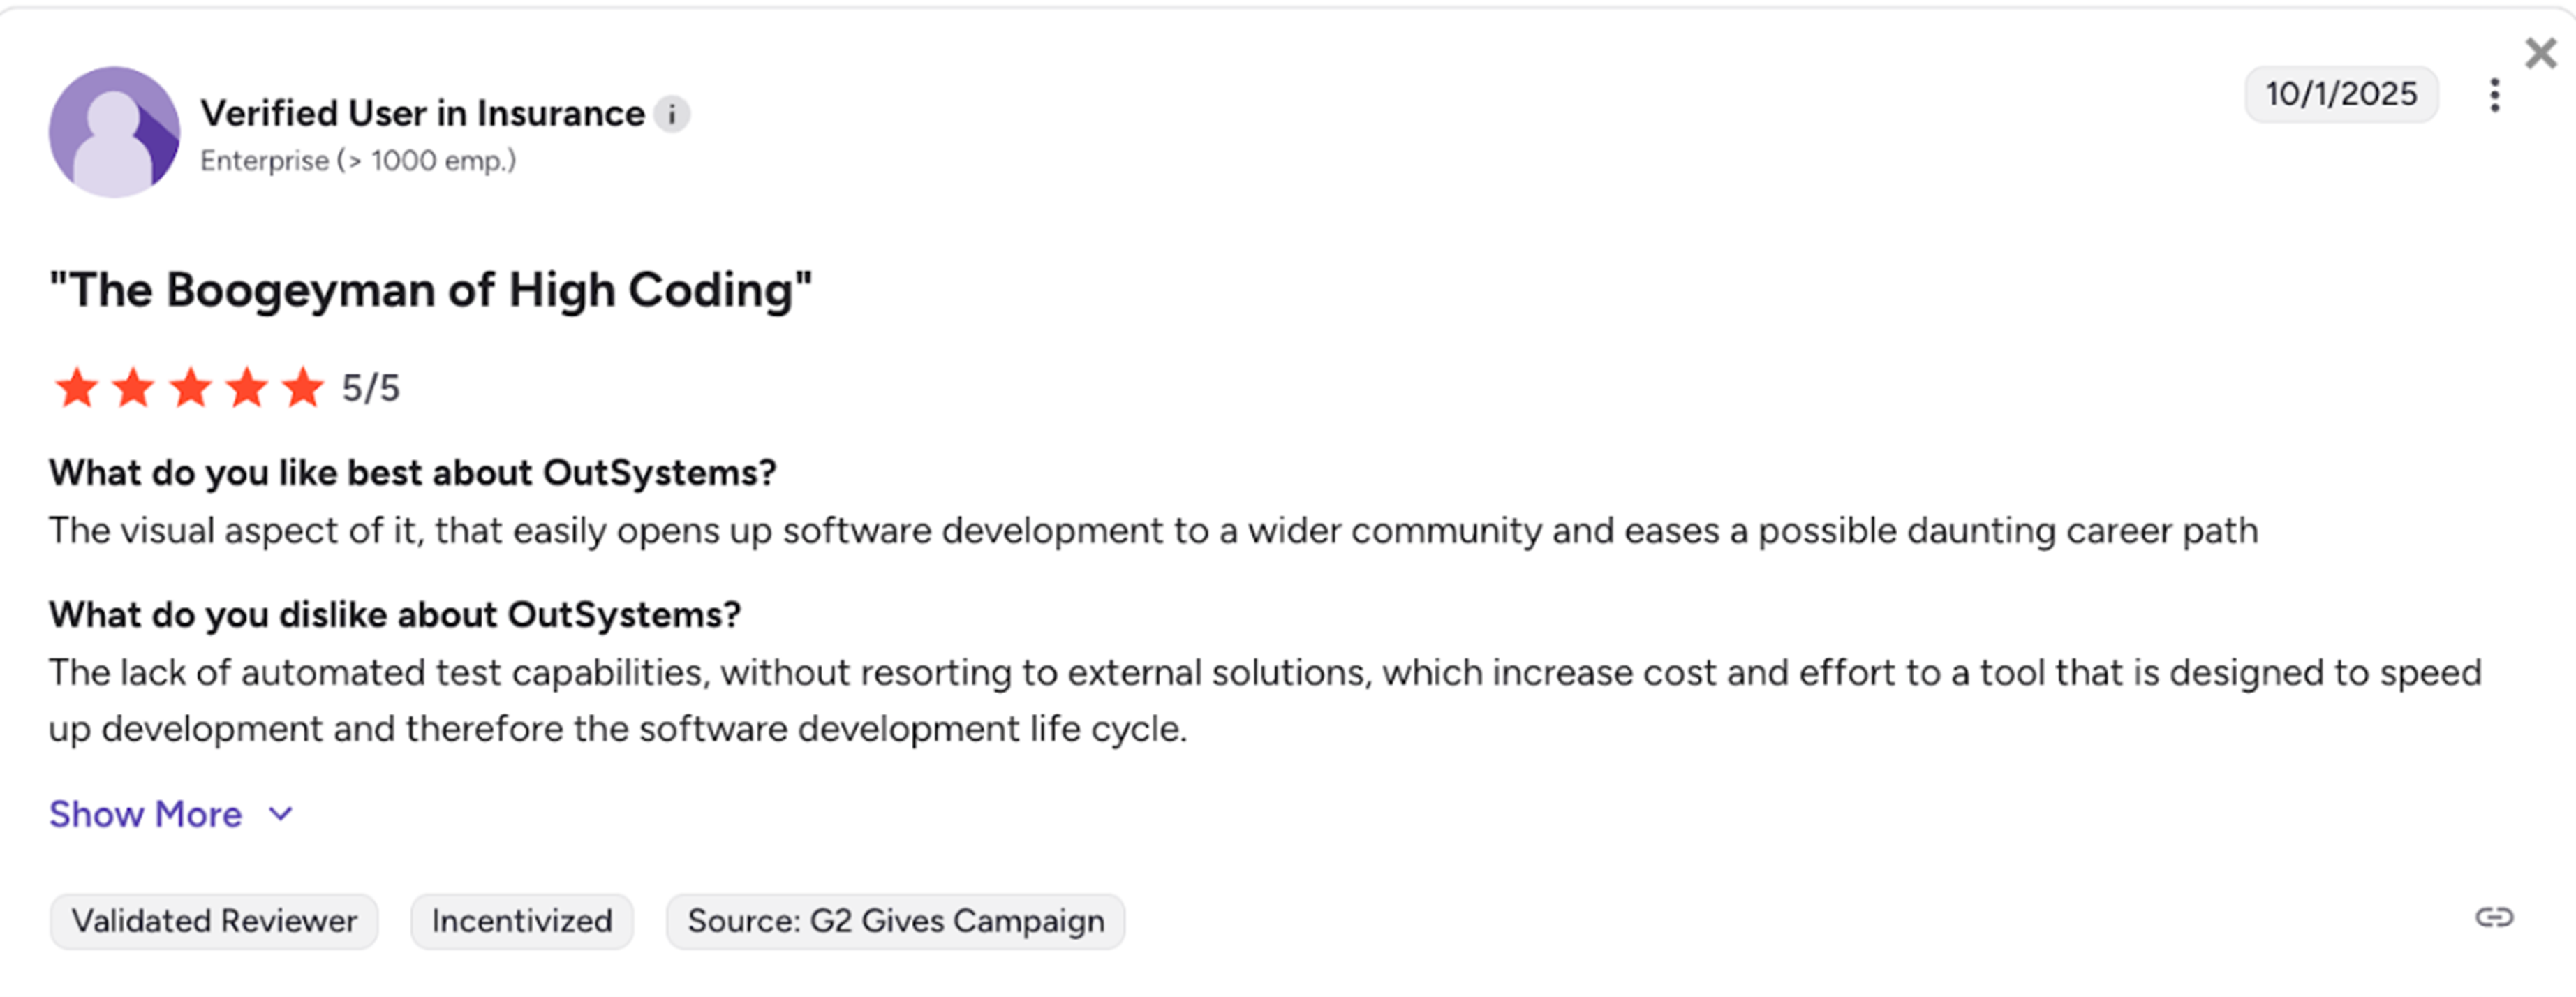The image size is (2576, 997).
Task: Click the chain link icon at bottom right
Action: pyautogui.click(x=2496, y=917)
